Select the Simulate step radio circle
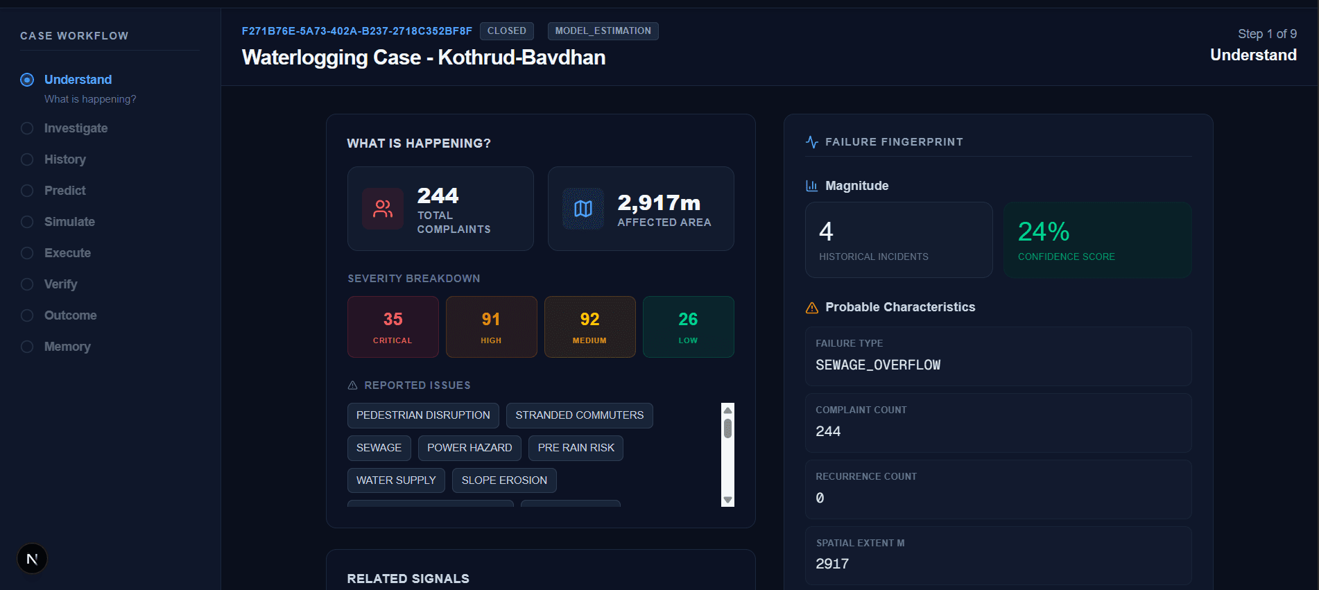 pos(27,222)
